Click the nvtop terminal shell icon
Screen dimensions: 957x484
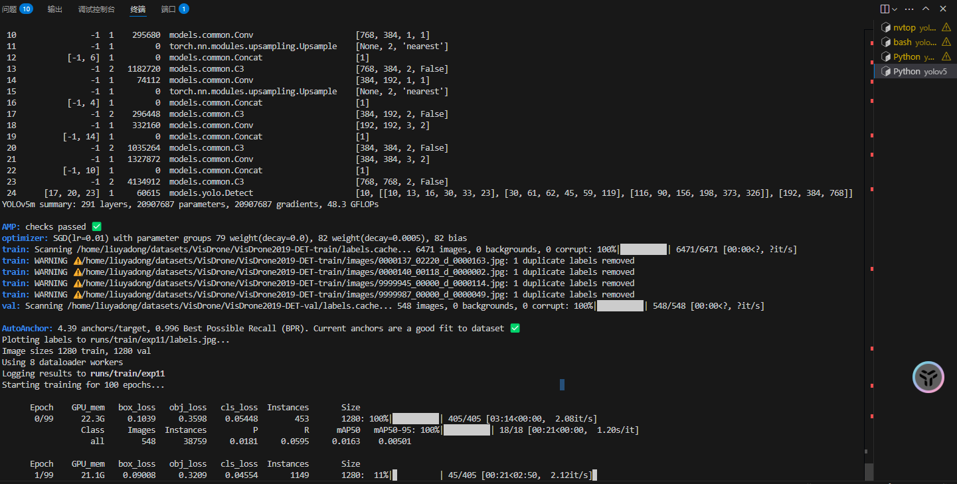click(886, 27)
